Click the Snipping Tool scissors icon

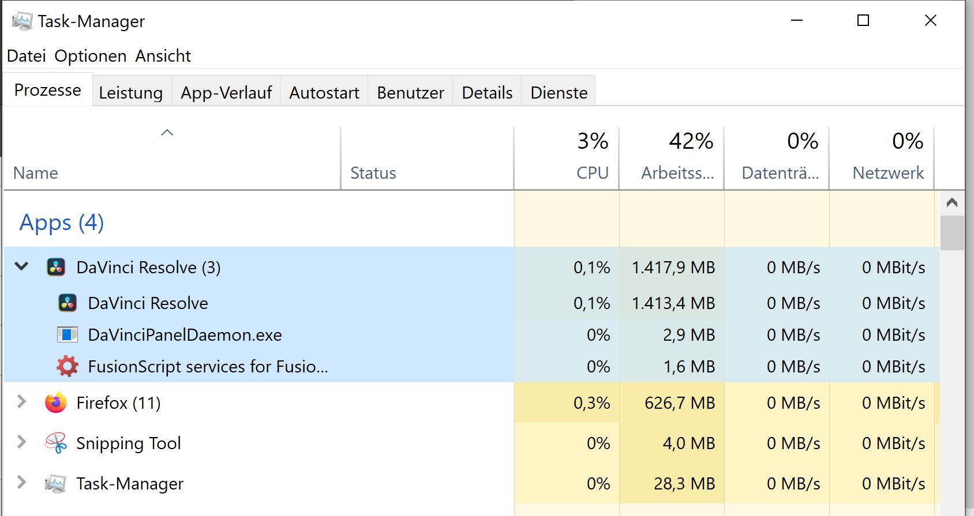56,443
